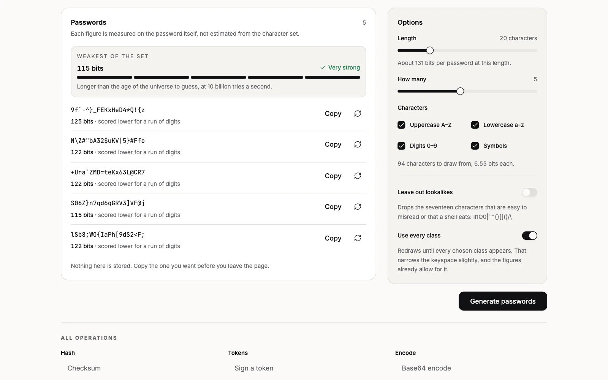Copy the password 9f`-^}_FEKxHeD4*Q!{z
The image size is (608, 380).
click(x=333, y=114)
